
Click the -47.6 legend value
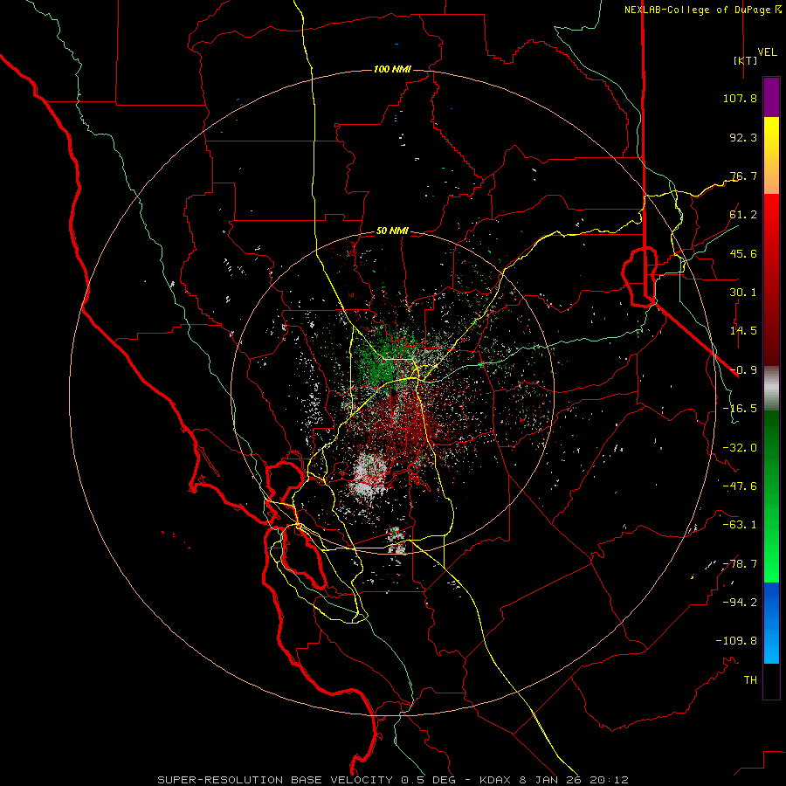(x=740, y=486)
